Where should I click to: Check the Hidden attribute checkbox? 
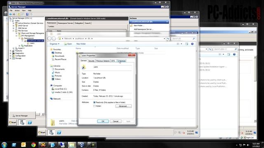(94, 106)
